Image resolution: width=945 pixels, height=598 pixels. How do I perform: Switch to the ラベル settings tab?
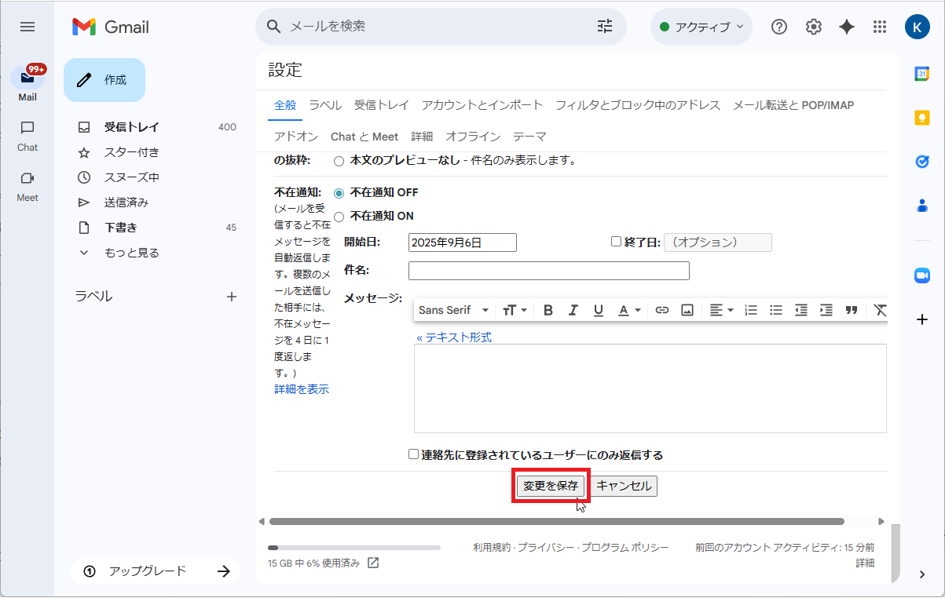click(324, 104)
